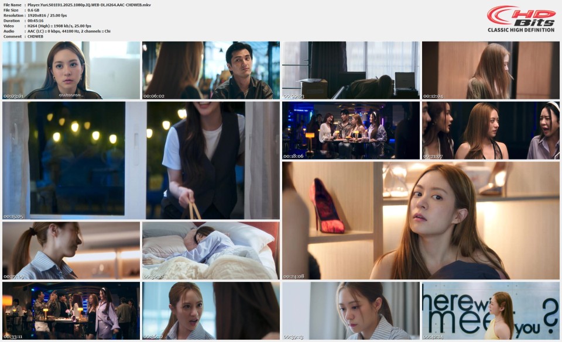
Task: Click the timestamp 00:33:11 overlay
Action: [14, 336]
